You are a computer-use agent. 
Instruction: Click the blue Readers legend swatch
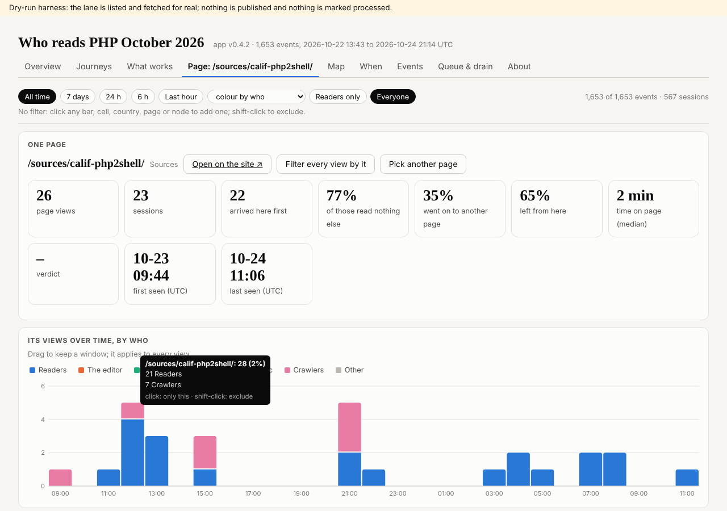coord(32,370)
